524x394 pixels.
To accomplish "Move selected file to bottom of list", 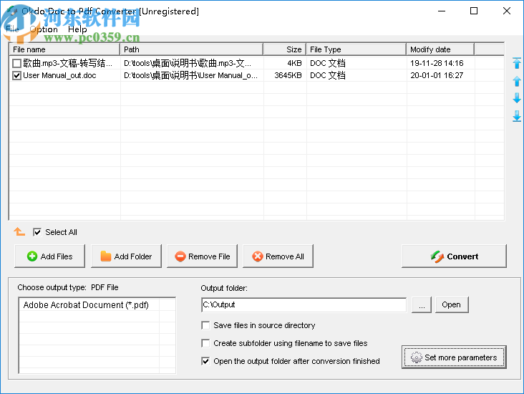I will (517, 116).
